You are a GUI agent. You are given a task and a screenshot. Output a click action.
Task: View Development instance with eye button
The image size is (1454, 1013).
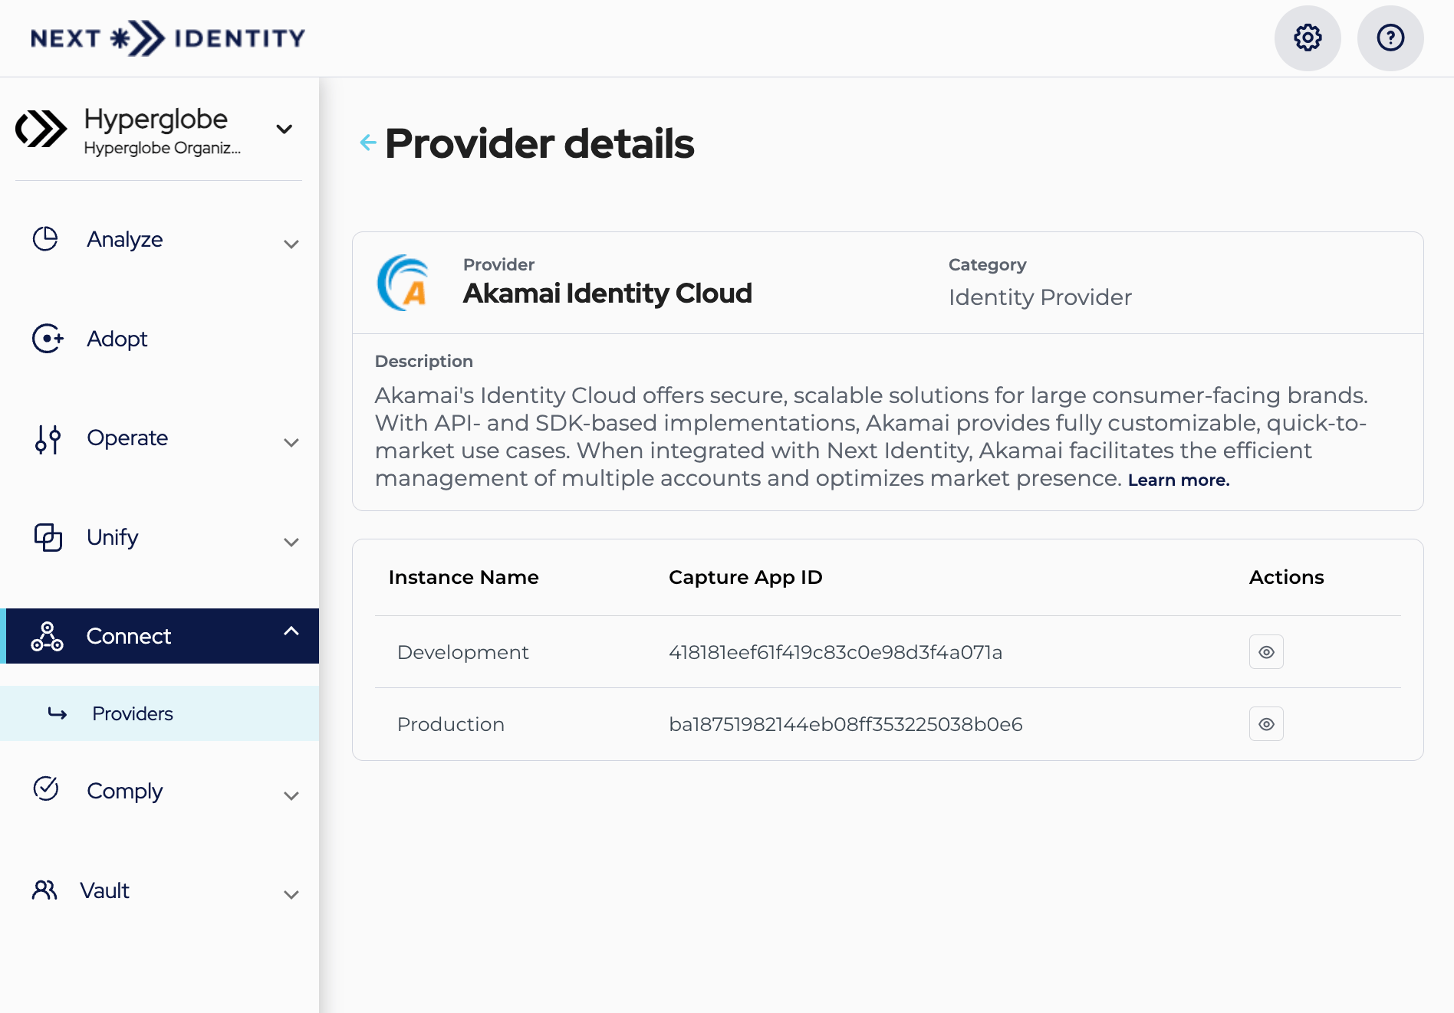point(1266,652)
